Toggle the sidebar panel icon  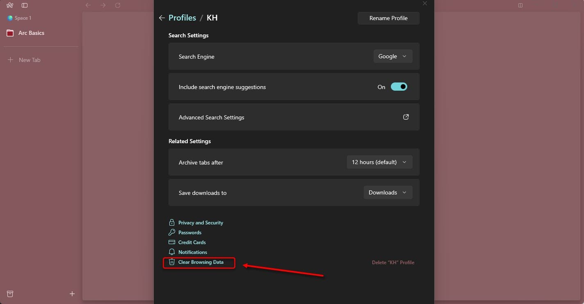[x=25, y=5]
